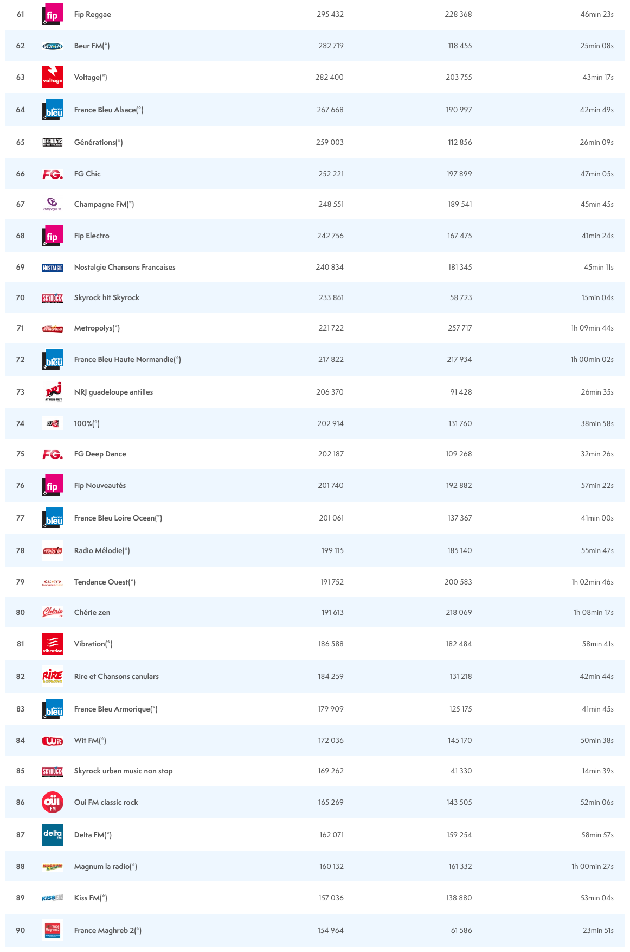This screenshot has height=952, width=630.
Task: Click the Vibration station logo
Action: click(x=53, y=644)
